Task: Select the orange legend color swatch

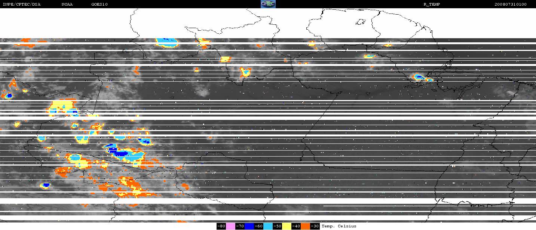Action: [x=305, y=226]
